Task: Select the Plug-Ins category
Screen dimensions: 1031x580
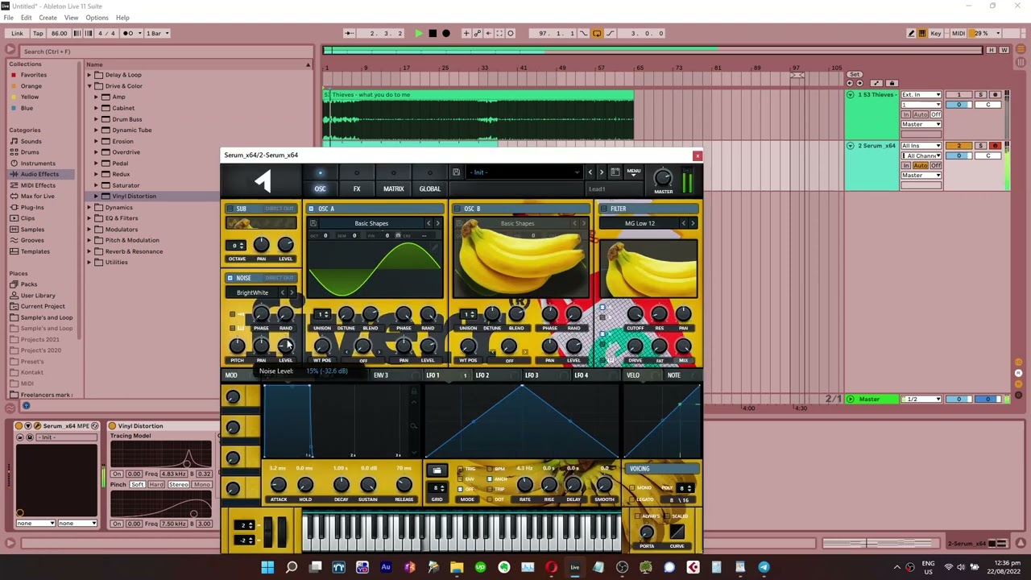Action: coord(32,207)
